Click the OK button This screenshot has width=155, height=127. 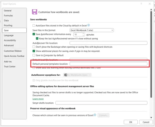(131, 122)
